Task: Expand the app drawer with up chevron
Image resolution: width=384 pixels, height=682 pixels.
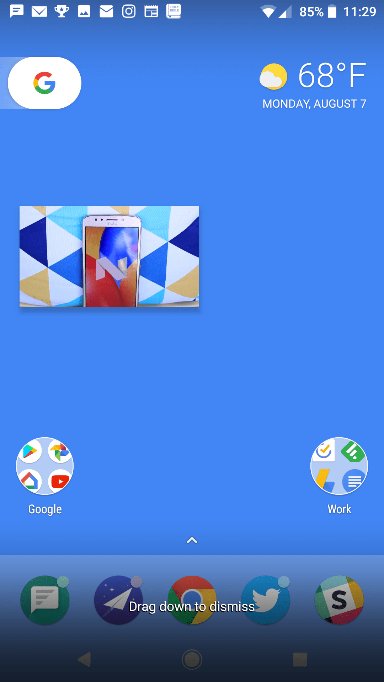Action: 192,540
